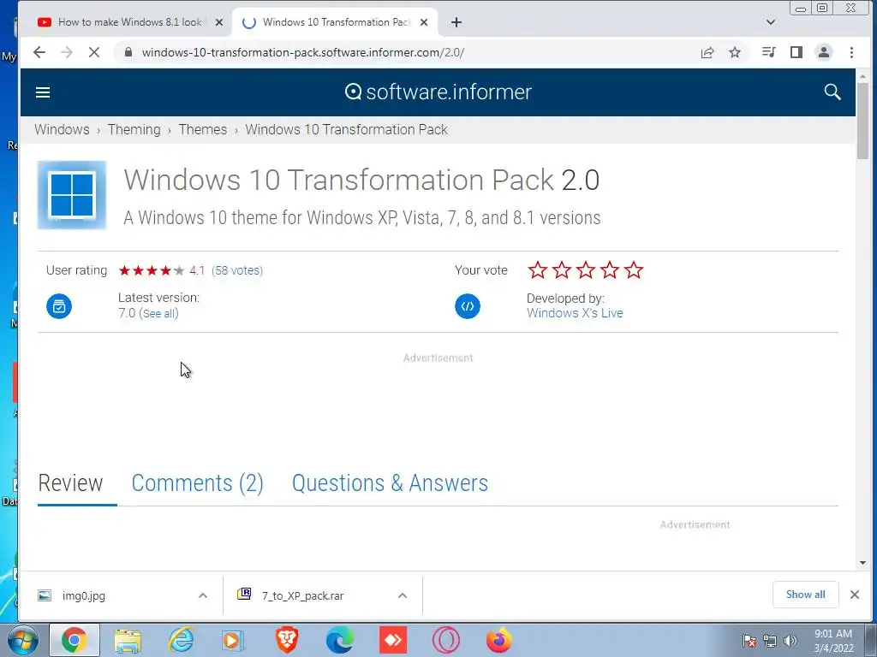Image resolution: width=877 pixels, height=657 pixels.
Task: Open the red AnyDesk taskbar icon
Action: 393,640
